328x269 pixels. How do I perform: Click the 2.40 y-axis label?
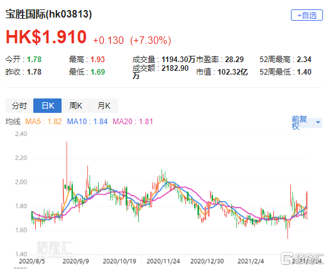21,134
